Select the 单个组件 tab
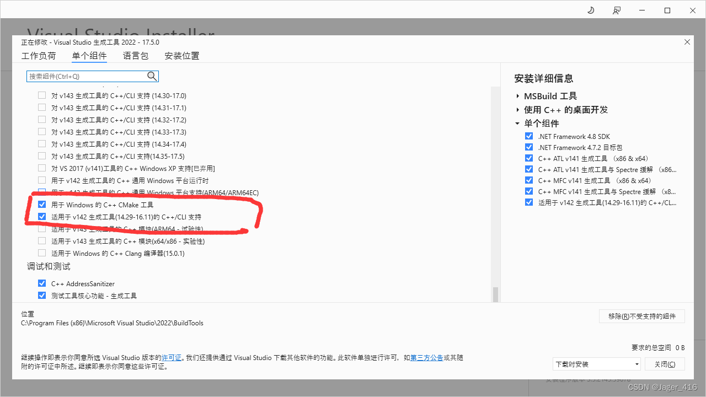The image size is (706, 397). click(89, 56)
